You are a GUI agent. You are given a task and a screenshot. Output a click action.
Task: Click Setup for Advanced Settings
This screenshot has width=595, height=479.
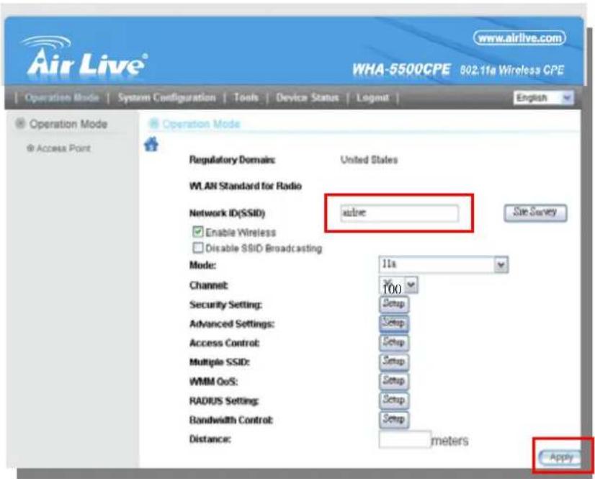[394, 323]
